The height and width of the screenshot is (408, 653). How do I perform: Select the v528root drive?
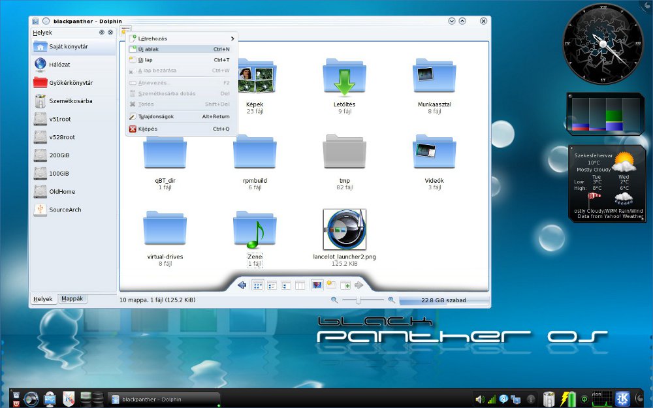73,137
